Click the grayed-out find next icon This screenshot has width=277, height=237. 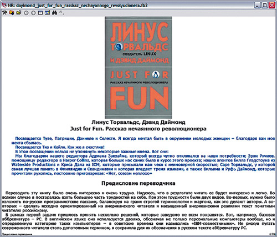coord(61,13)
